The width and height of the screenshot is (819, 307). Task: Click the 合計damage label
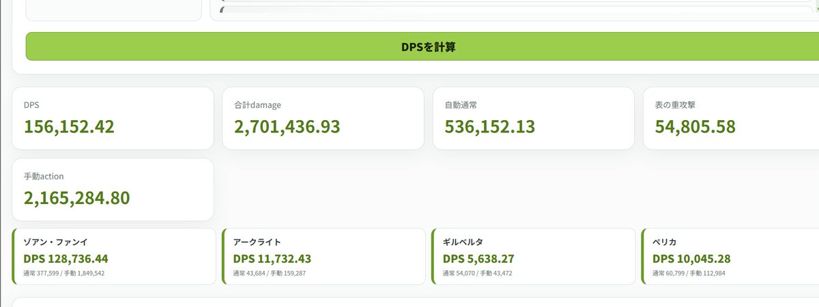[x=258, y=105]
